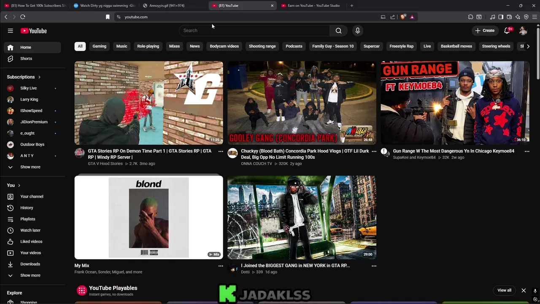
Task: Open the account avatar menu
Action: [x=523, y=30]
